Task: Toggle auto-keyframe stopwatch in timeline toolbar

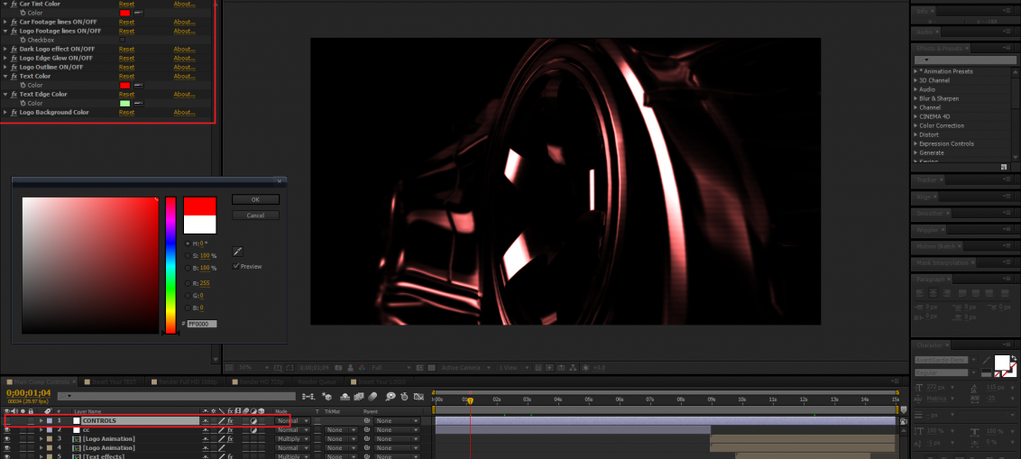Action: [x=404, y=396]
